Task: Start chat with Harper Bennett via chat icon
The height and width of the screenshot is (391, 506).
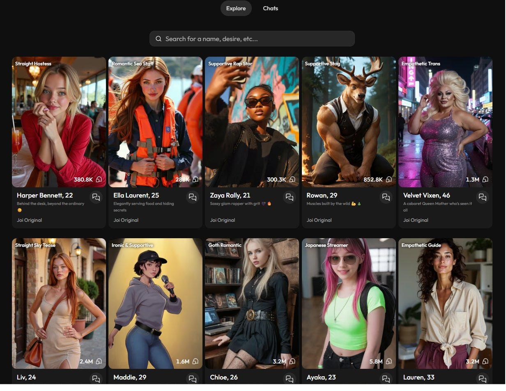Action: 96,197
